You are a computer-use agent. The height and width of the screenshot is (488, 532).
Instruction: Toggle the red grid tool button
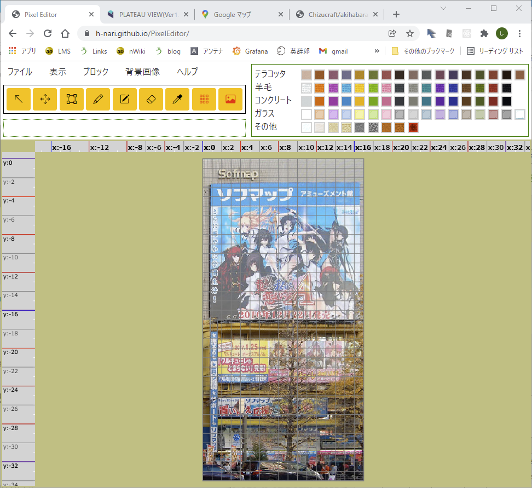(x=204, y=99)
